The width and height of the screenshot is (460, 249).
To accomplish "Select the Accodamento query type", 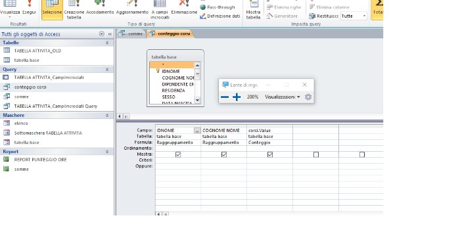I will tap(100, 8).
